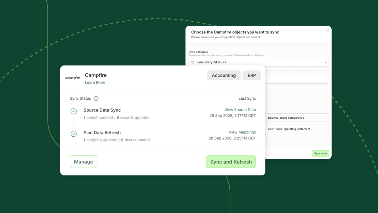This screenshot has height=213, width=378.
Task: Click the 28 Sep 2026, 2:25PM CDT timestamp
Action: pyautogui.click(x=232, y=138)
